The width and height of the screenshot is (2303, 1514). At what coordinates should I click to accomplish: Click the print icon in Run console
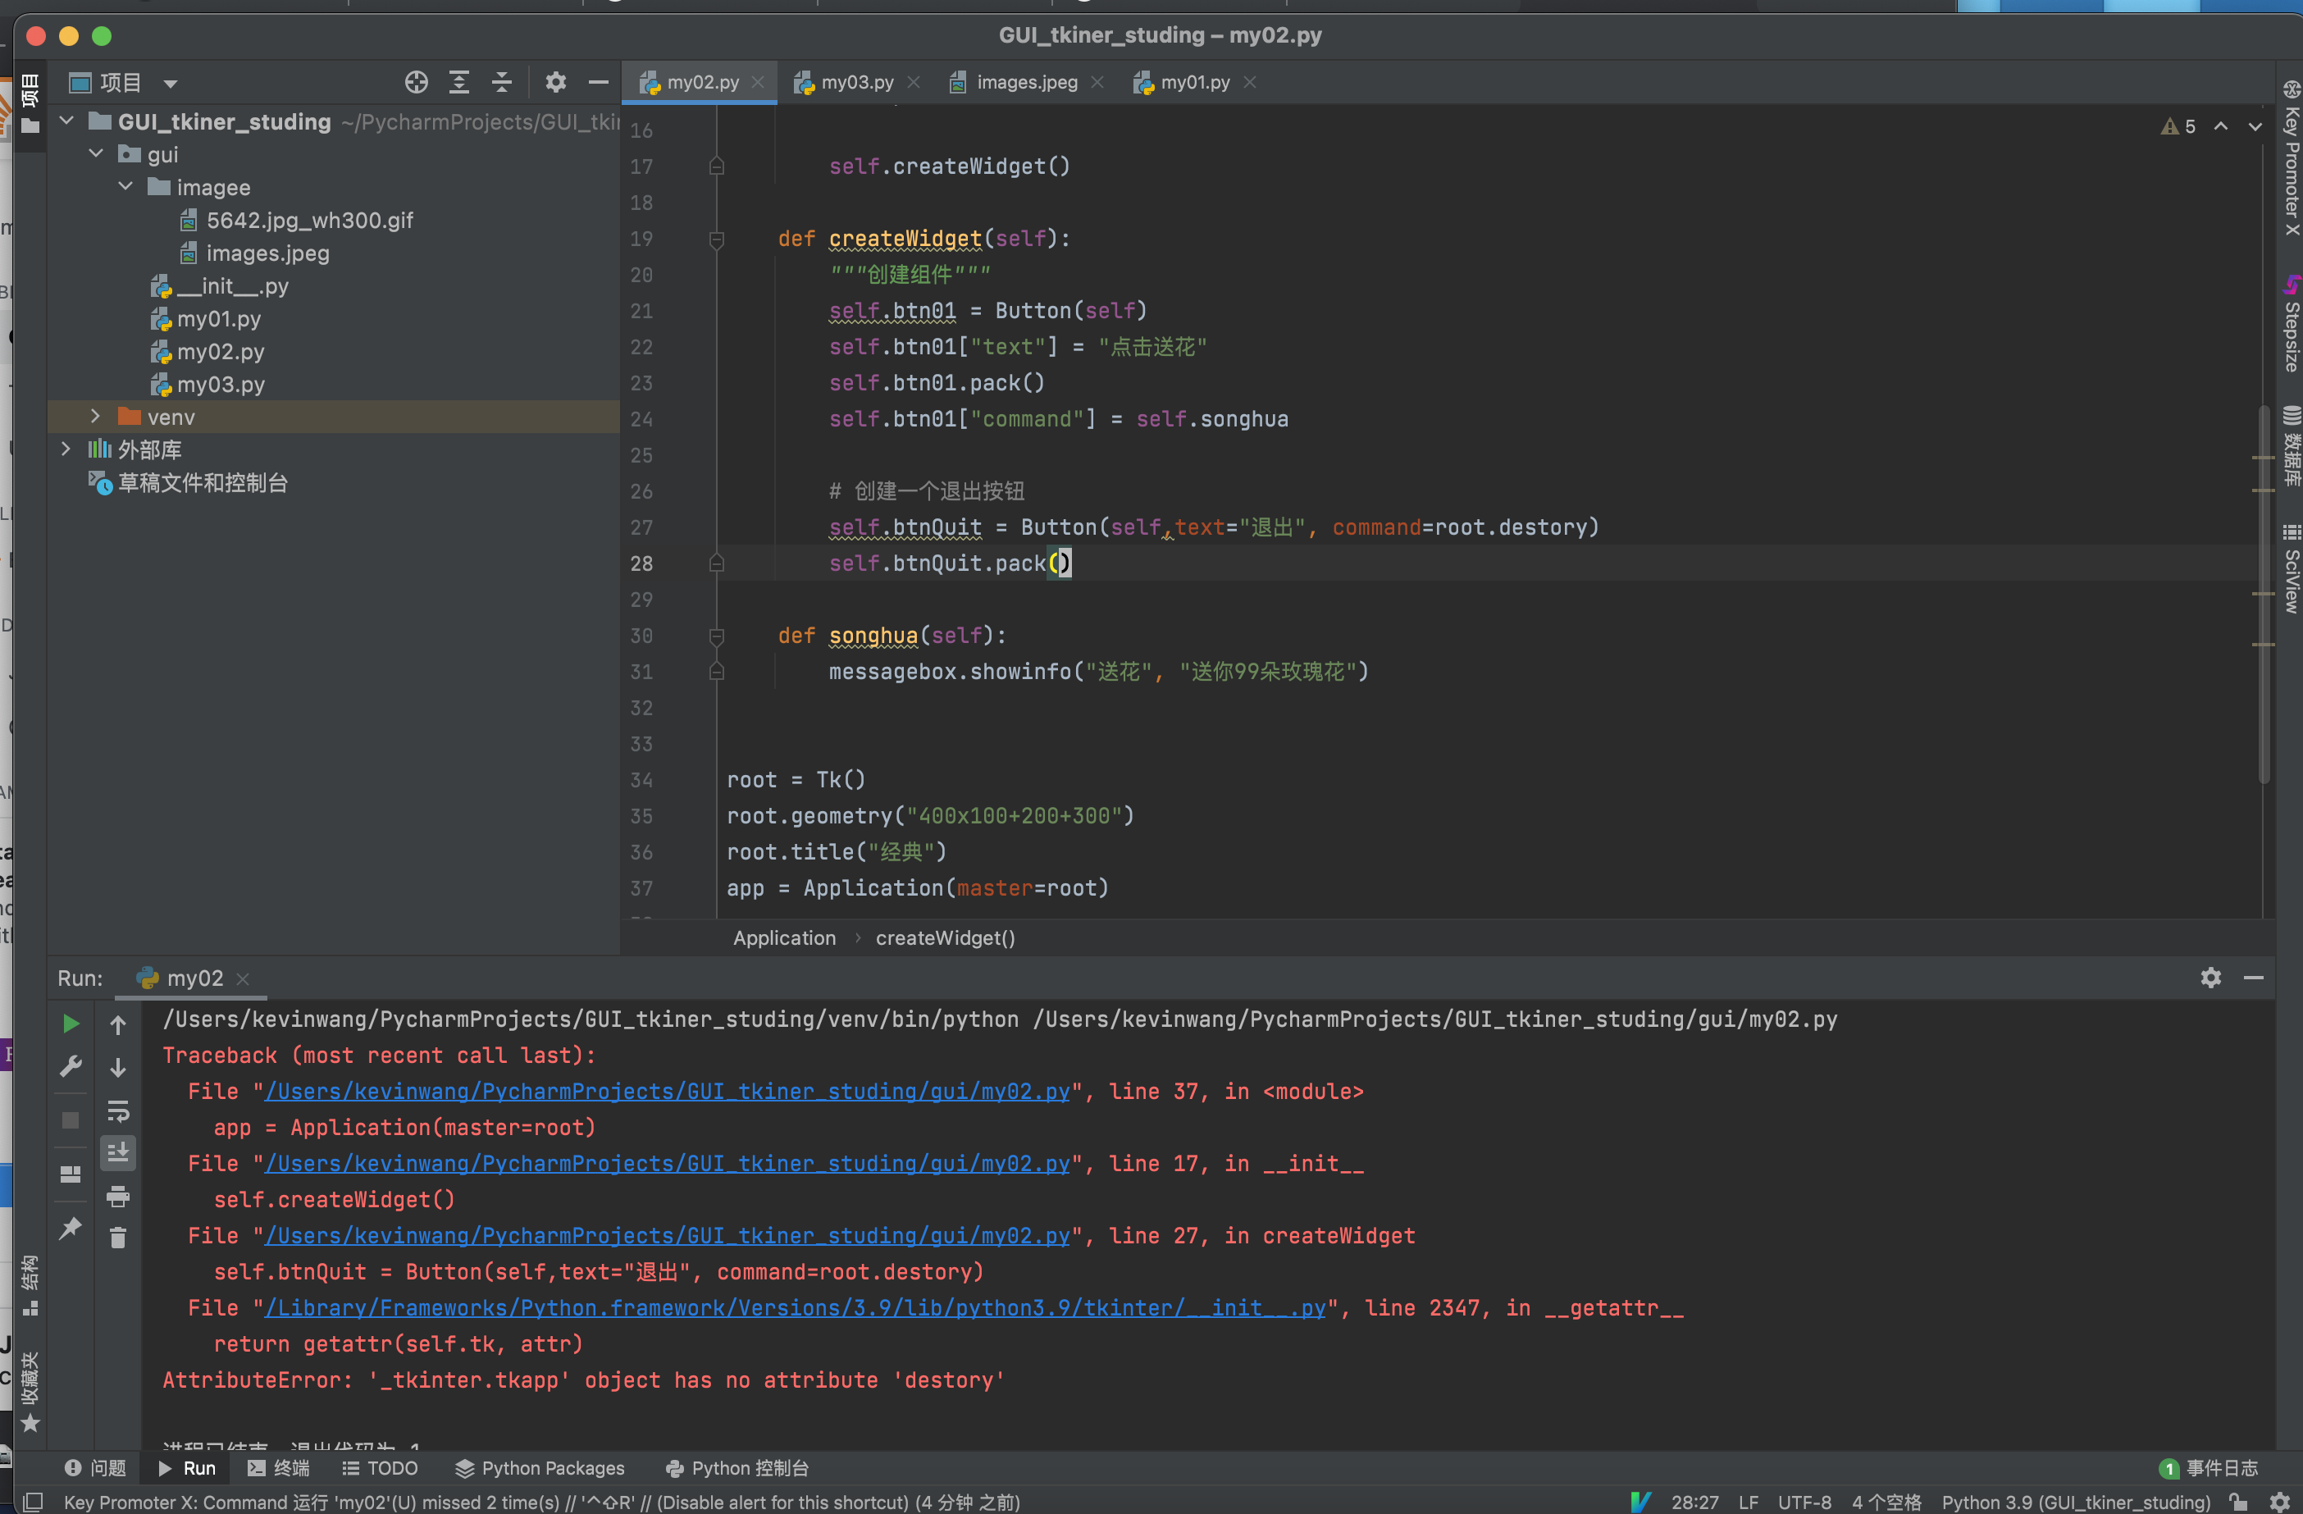tap(118, 1197)
